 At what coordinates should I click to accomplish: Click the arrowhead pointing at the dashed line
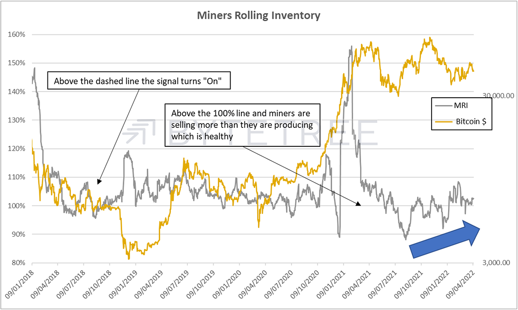coord(99,181)
